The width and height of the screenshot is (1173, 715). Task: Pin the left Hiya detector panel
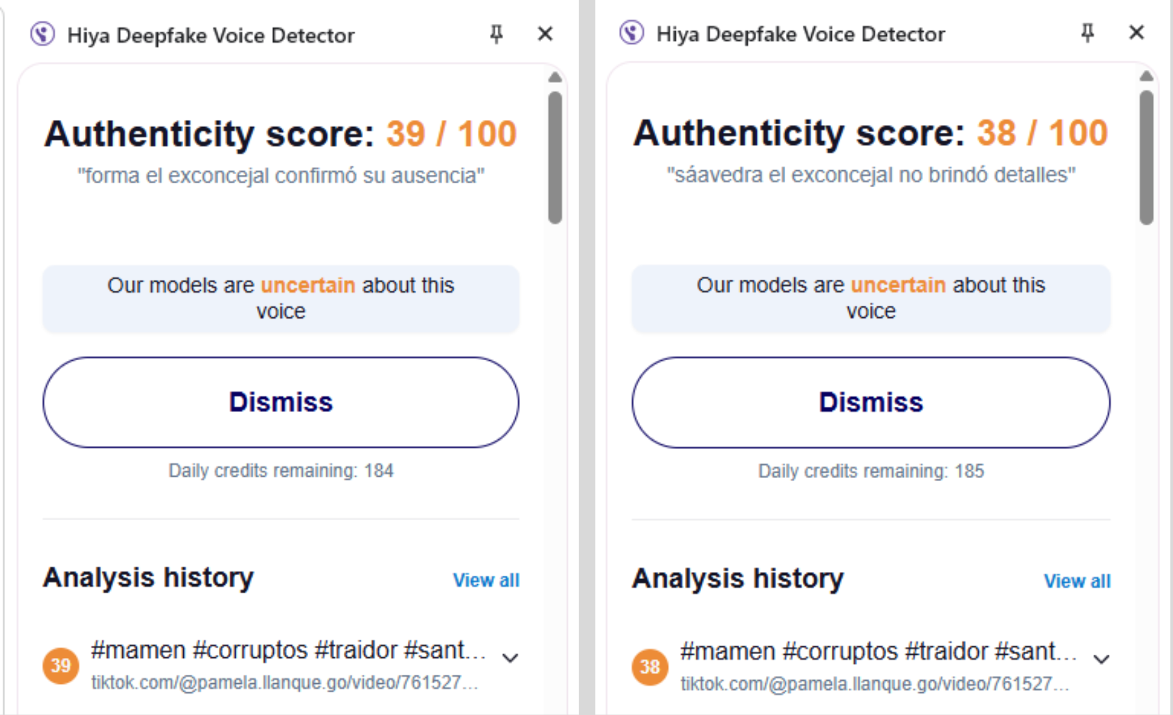coord(497,34)
